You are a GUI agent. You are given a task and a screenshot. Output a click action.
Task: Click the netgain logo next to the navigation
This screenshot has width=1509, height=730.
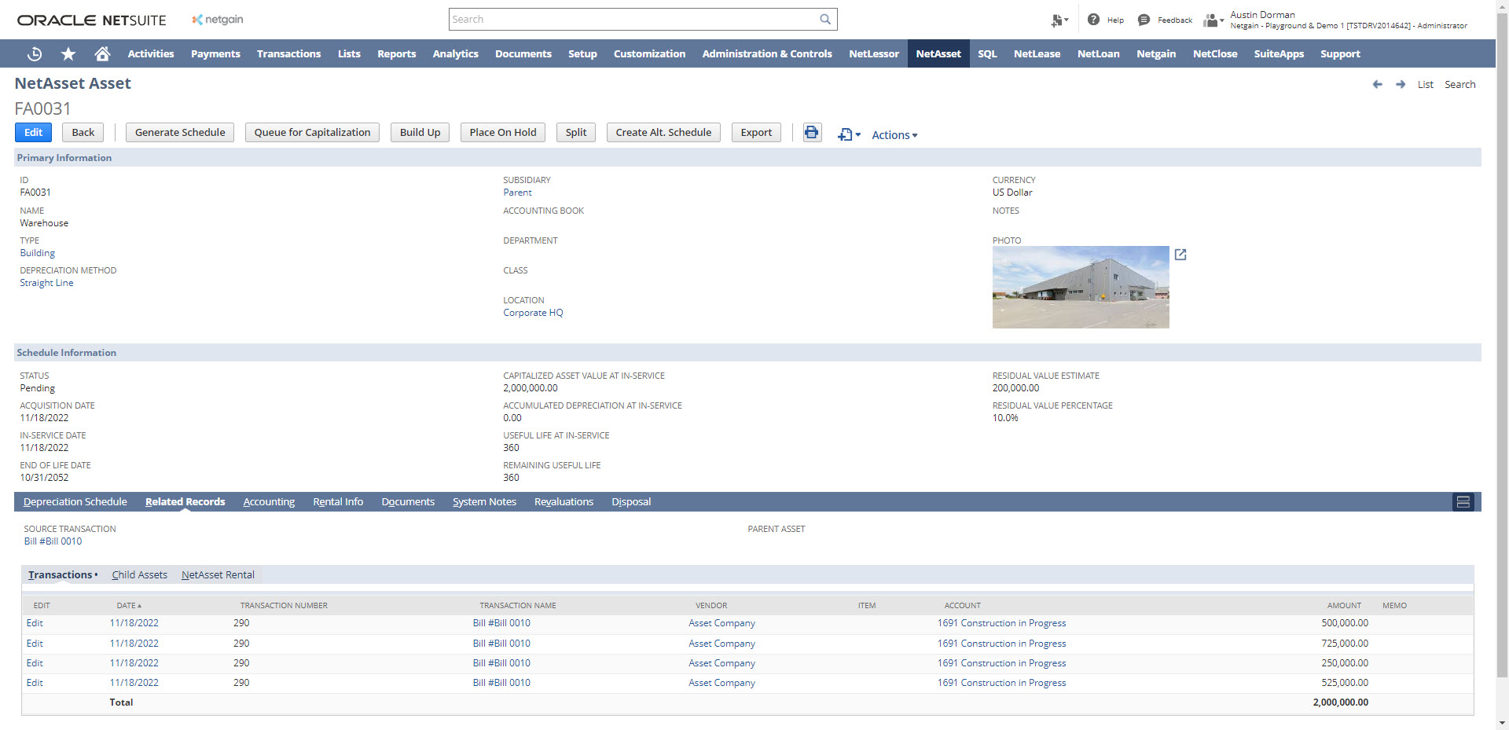tap(217, 20)
